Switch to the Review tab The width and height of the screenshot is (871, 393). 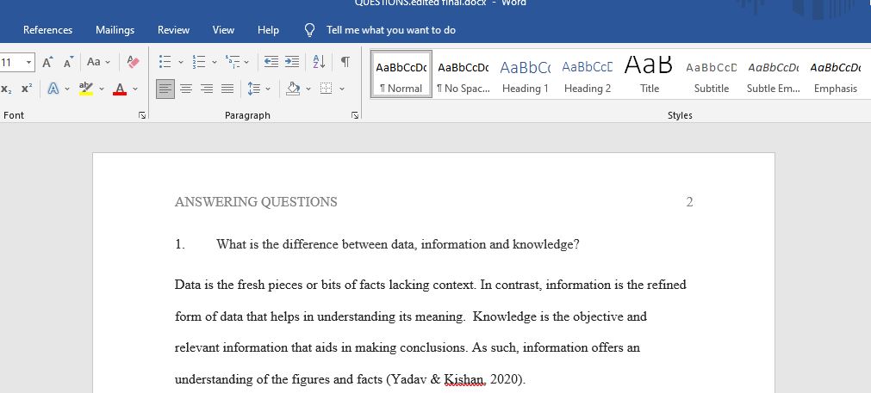coord(173,30)
